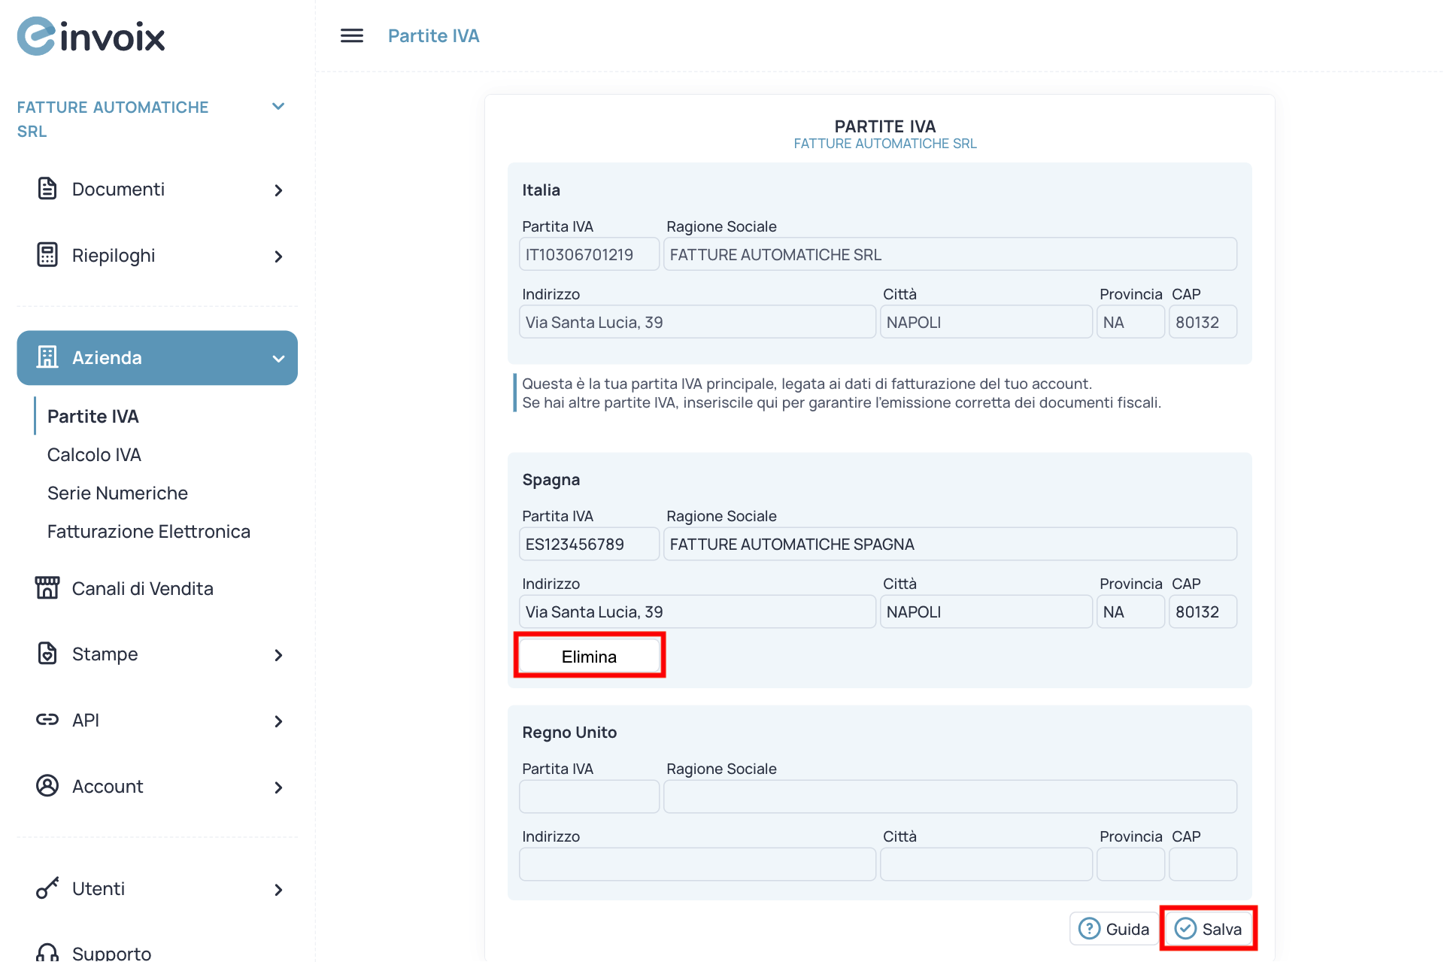Click the hamburger menu icon

[351, 35]
